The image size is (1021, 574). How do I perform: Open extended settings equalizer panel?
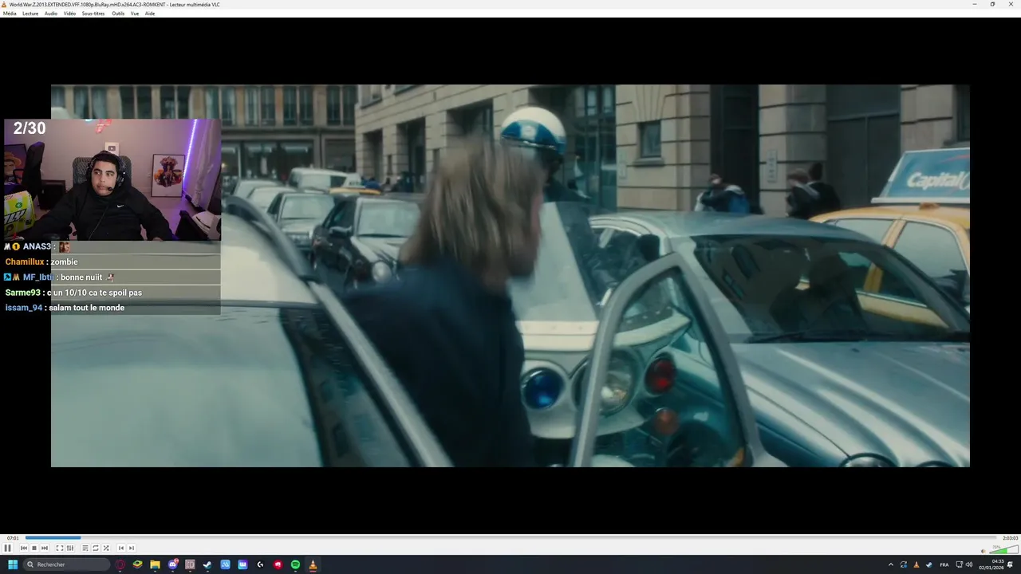70,548
